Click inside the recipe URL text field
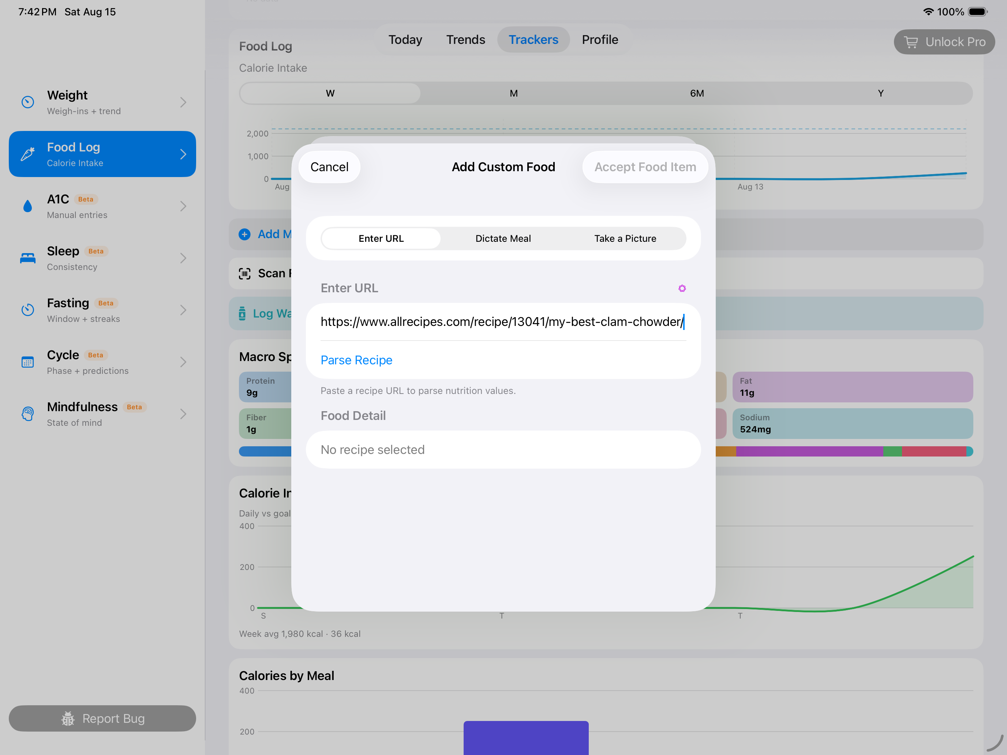 click(x=503, y=322)
